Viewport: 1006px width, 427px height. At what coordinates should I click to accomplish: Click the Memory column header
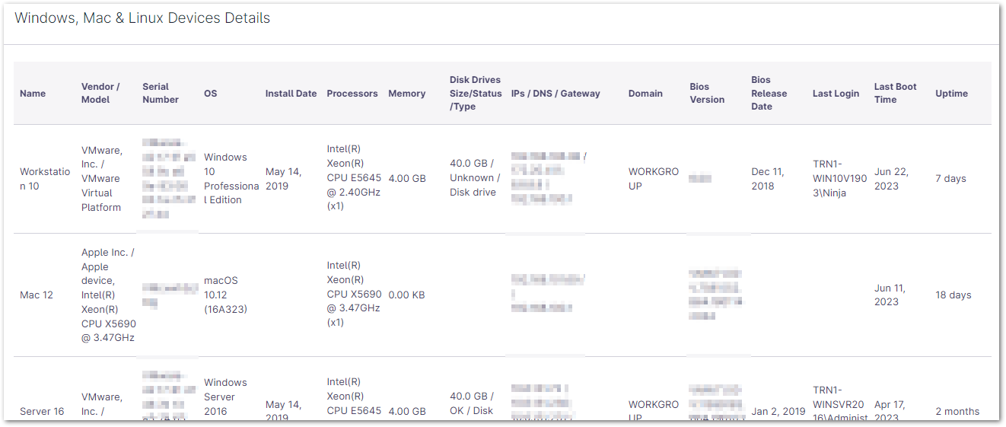click(x=406, y=94)
